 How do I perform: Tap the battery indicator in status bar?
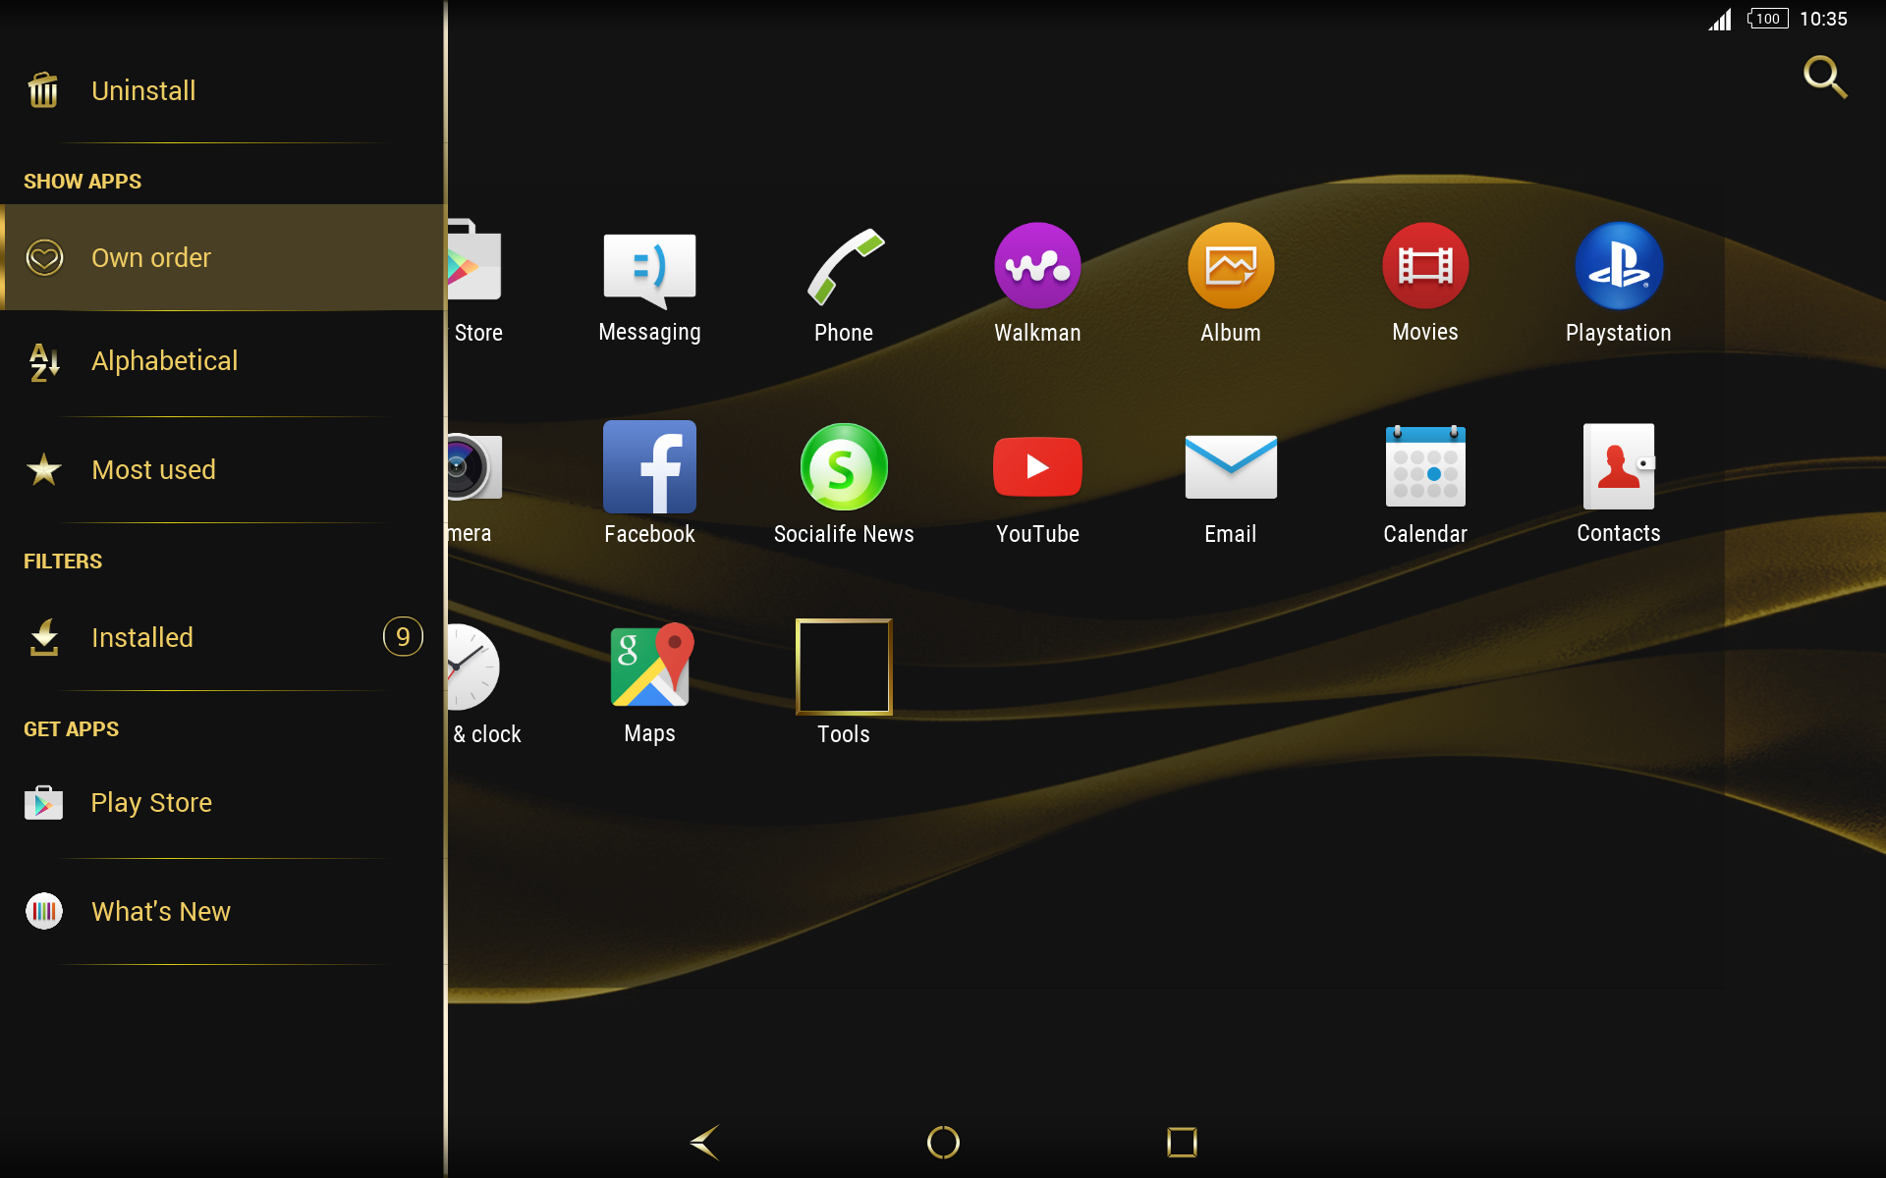1767,19
